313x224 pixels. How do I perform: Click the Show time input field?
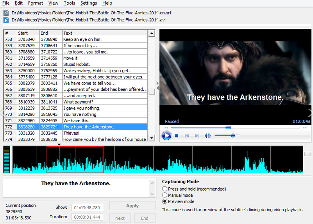tap(87, 208)
